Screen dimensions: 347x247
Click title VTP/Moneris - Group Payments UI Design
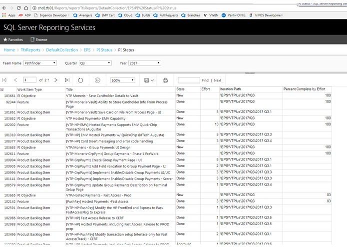[x=98, y=147]
